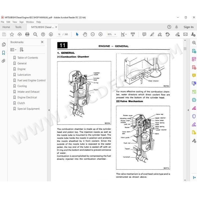
Task: Find current bookmark icon in panel
Action: (x=22, y=50)
